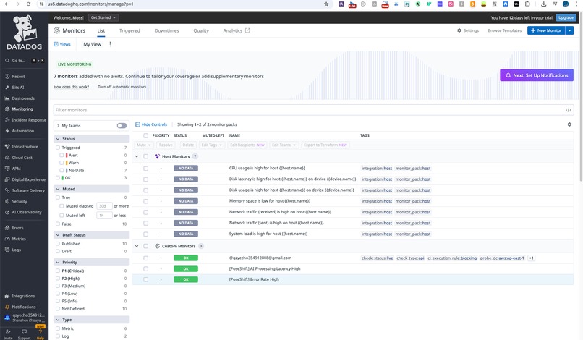
Task: Collapse the Host Monitors group
Action: pyautogui.click(x=137, y=156)
